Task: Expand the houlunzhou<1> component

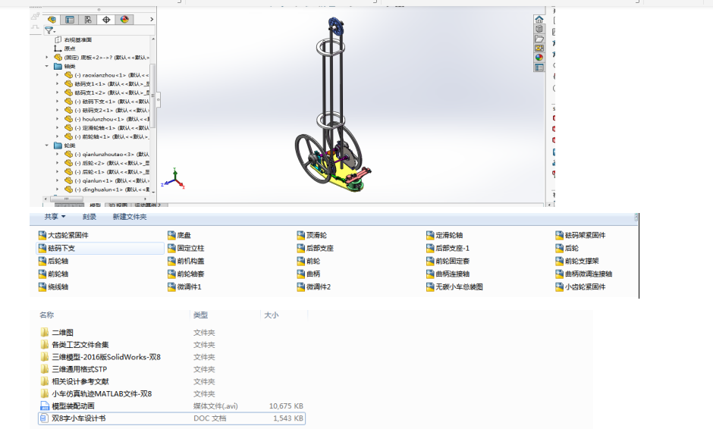Action: click(x=58, y=119)
